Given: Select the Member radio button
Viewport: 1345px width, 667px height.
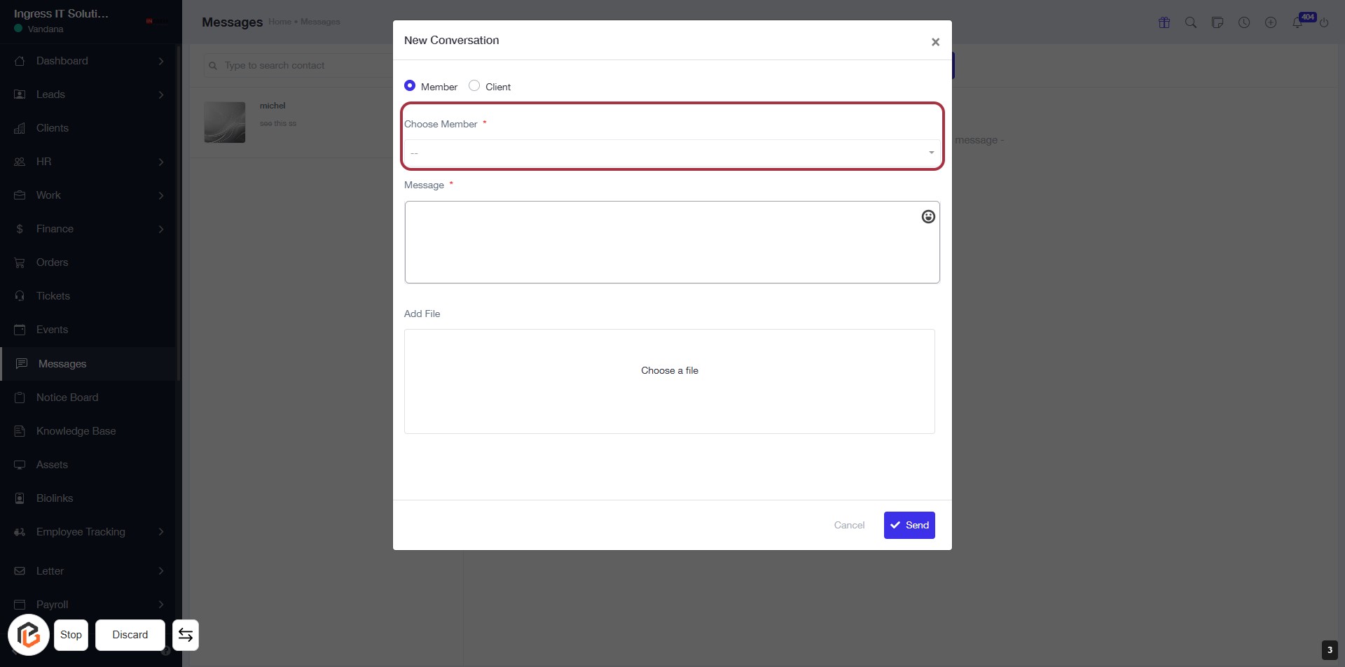Looking at the screenshot, I should pos(410,85).
